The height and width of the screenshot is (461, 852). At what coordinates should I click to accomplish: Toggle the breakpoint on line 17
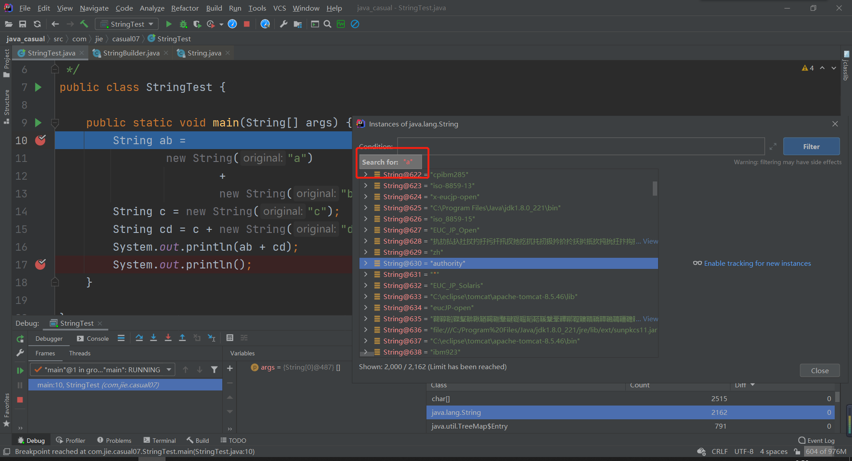(40, 264)
